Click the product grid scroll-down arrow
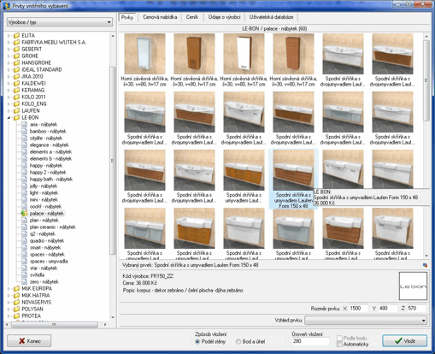The height and width of the screenshot is (354, 435). pyautogui.click(x=426, y=256)
